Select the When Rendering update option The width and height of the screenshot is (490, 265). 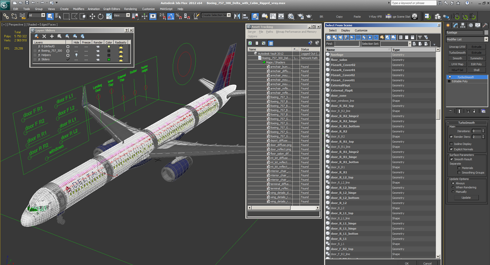point(453,187)
